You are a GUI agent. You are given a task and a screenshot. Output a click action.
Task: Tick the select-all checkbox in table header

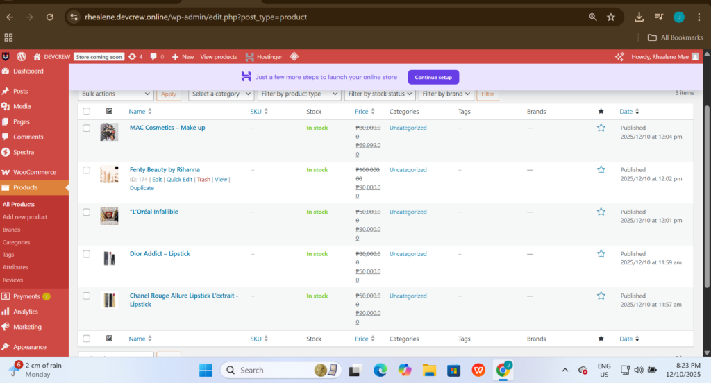click(x=87, y=111)
